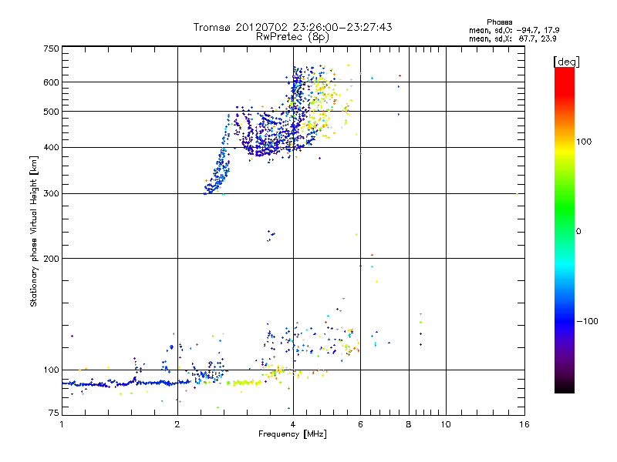Click the rainbow phase colorbar
This screenshot has height=462, width=617.
tap(565, 229)
